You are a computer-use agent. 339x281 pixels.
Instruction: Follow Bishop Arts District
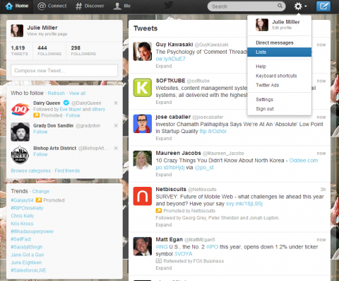pos(40,154)
